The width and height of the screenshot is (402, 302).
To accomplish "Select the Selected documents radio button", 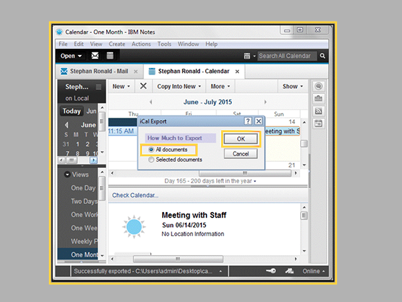I will click(151, 160).
